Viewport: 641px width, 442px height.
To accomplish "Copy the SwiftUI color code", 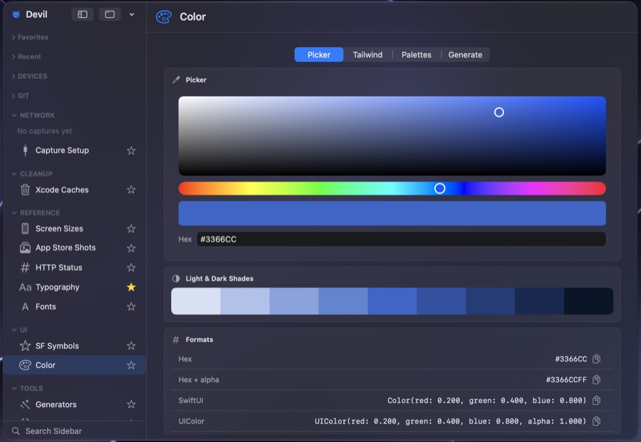I will 596,400.
